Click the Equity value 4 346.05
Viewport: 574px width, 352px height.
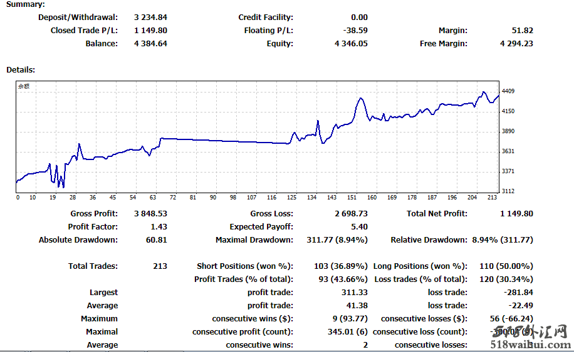tap(351, 44)
